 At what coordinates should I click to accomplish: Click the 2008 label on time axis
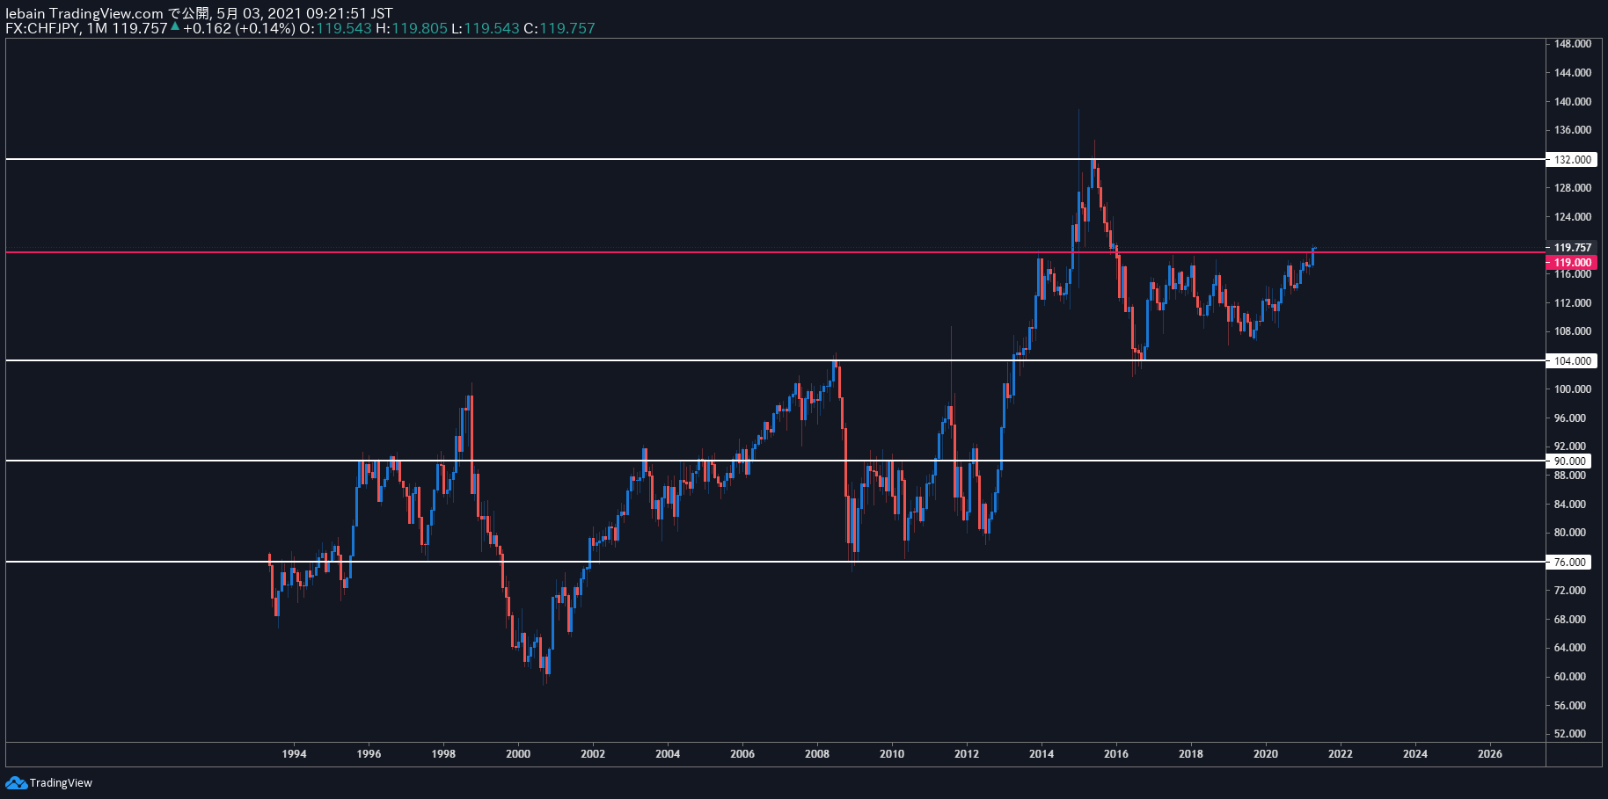(817, 754)
